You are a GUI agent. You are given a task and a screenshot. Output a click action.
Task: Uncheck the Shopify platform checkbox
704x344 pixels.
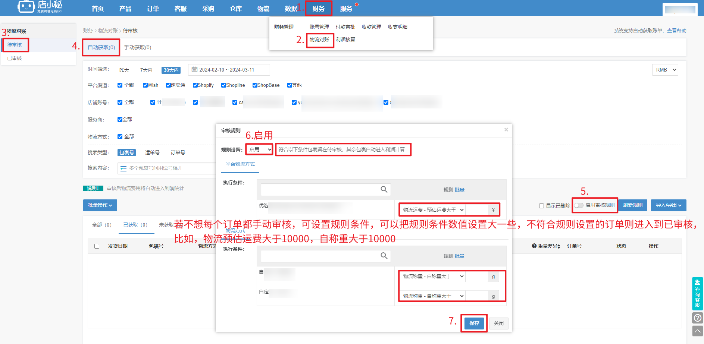tap(195, 85)
